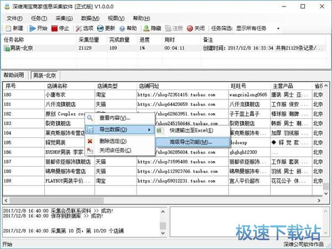Viewport: 332px width, 249px height.
Task: Switch to the 帮助说明 tab
Action: pos(14,75)
